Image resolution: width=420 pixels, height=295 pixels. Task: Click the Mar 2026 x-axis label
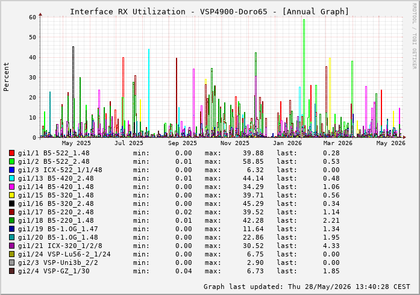[338, 143]
